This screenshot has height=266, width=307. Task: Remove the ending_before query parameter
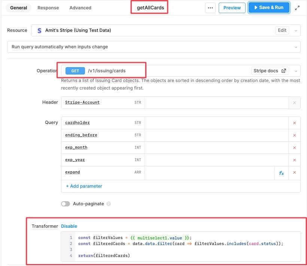click(294, 135)
